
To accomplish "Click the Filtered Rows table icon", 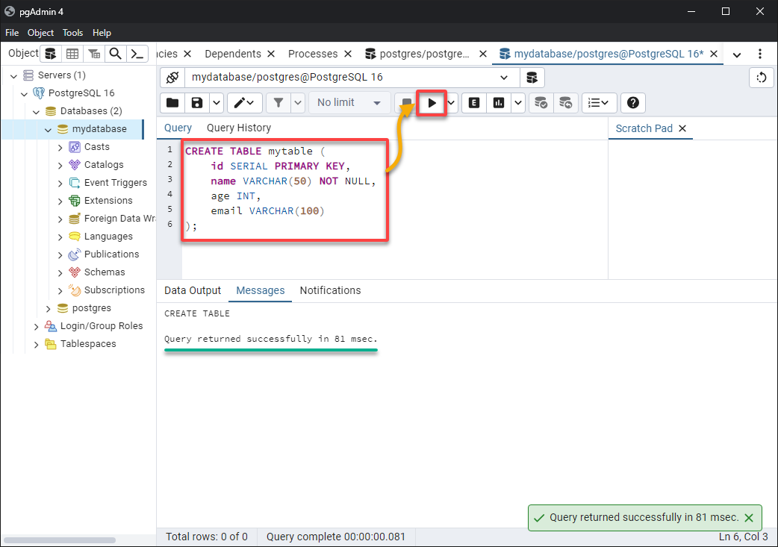I will pos(94,54).
